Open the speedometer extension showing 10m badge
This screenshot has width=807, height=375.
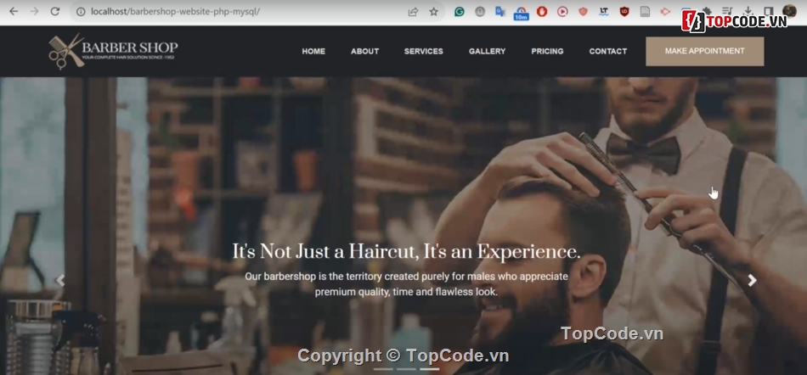[521, 13]
